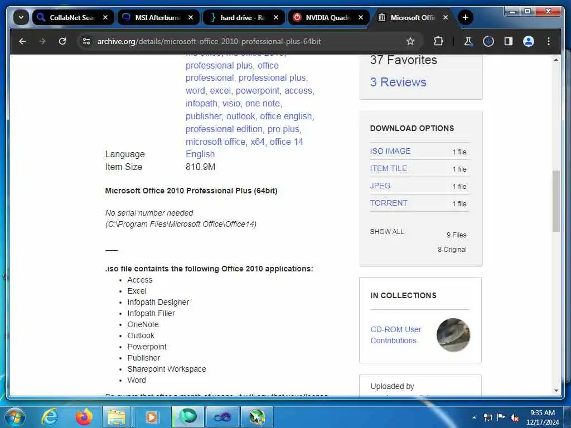Screen dimensions: 571x428
Task: Click the 'Sharepoint Workspace' list entry
Action: point(166,369)
